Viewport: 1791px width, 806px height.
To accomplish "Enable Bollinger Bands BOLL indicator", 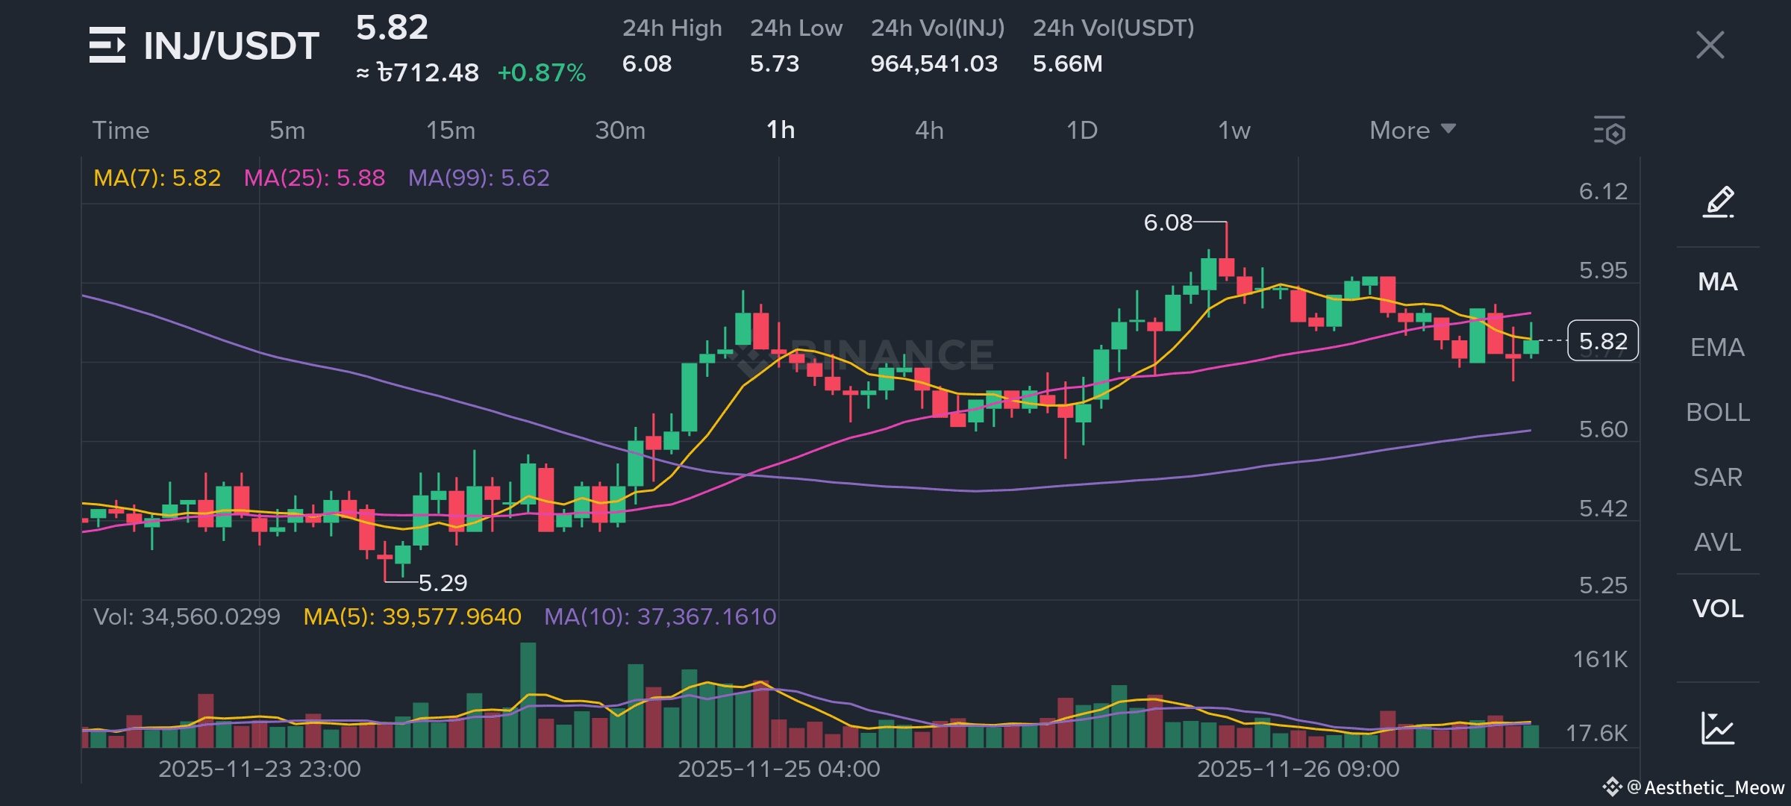I will click(x=1718, y=412).
